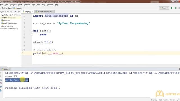Click the 'sum= 13' console output
Image resolution: width=180 pixels, height=101 pixels.
(11, 77)
